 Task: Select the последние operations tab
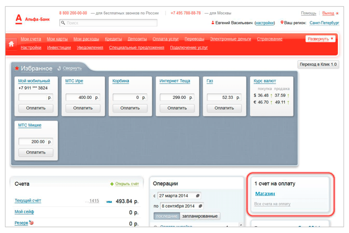(x=167, y=216)
